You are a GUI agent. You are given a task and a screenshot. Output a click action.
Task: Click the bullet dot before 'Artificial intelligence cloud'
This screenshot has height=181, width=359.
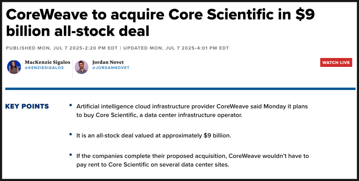click(x=71, y=106)
